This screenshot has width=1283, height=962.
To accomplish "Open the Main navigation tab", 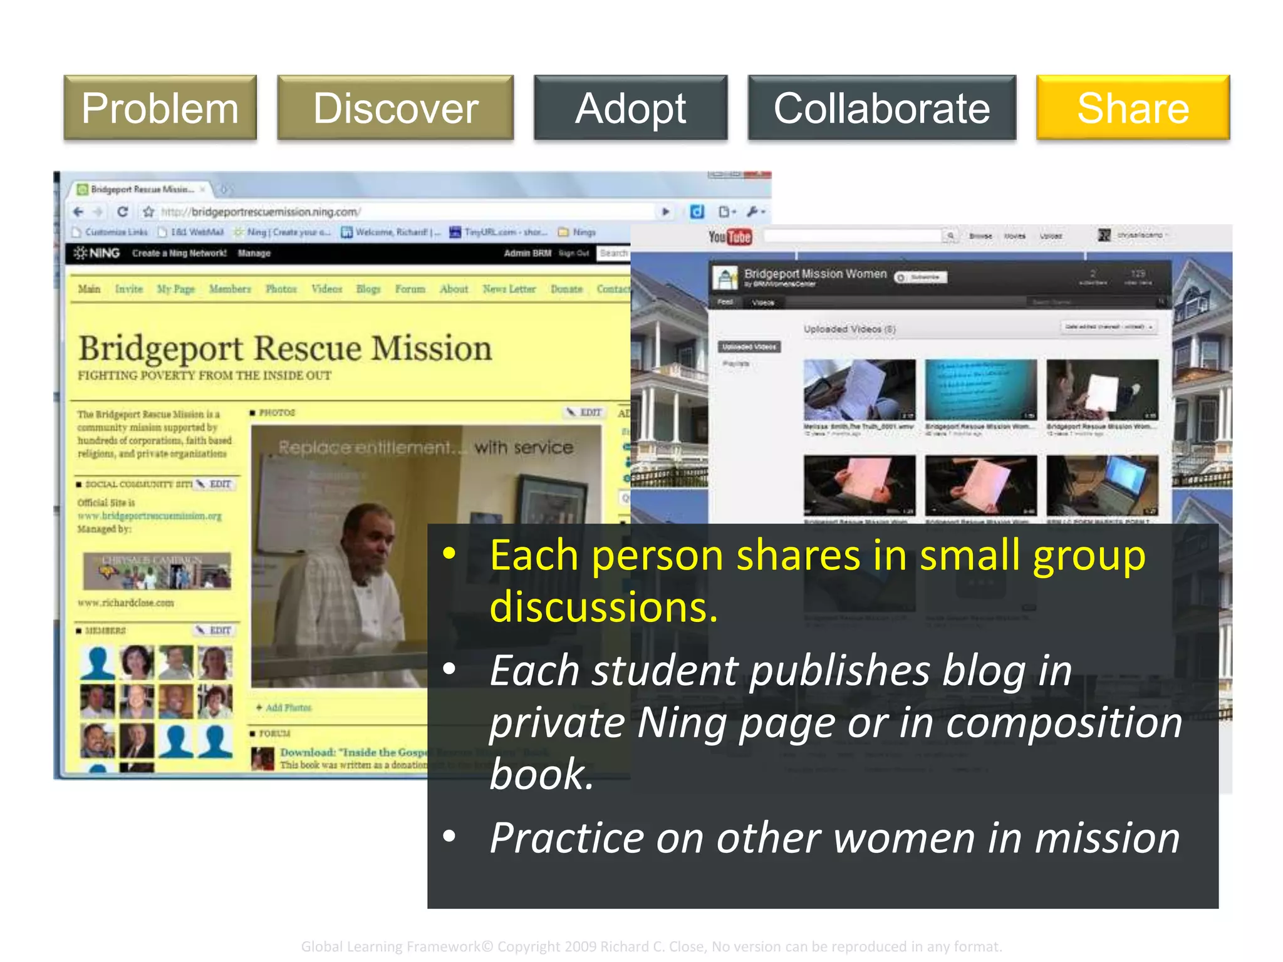I will click(89, 289).
